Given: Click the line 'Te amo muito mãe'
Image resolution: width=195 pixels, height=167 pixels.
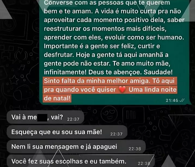Looking at the screenshot, I should click(141, 63).
